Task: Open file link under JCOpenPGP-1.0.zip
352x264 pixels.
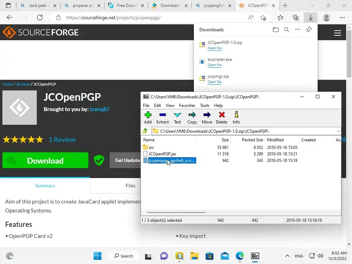Action: pos(214,48)
